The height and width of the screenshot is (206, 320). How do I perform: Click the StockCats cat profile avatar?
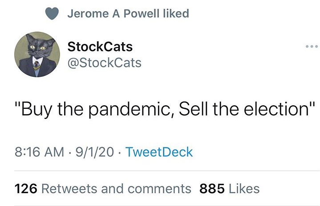click(x=36, y=54)
